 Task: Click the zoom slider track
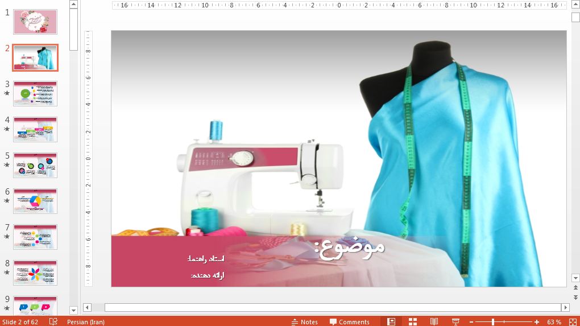click(x=512, y=322)
